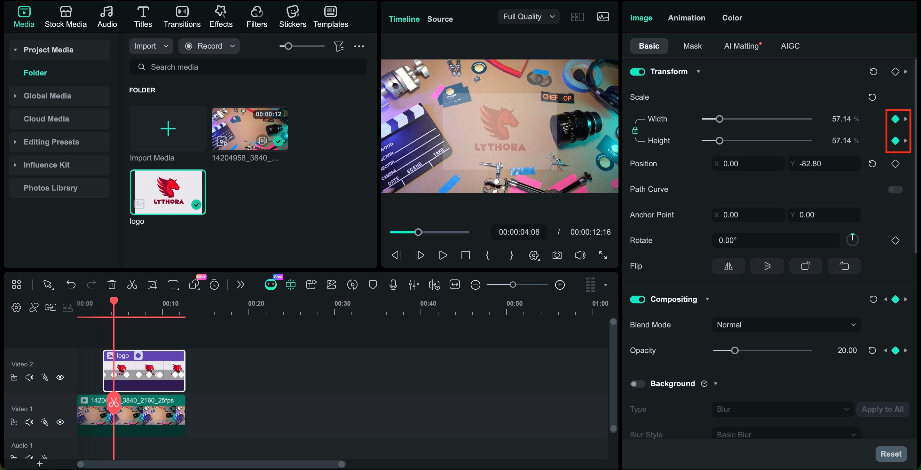Adjust the Opacity slider
Viewport: 921px width, 470px height.
736,350
